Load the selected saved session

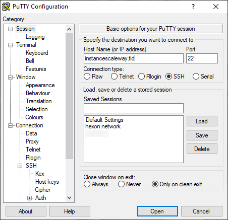(x=202, y=121)
